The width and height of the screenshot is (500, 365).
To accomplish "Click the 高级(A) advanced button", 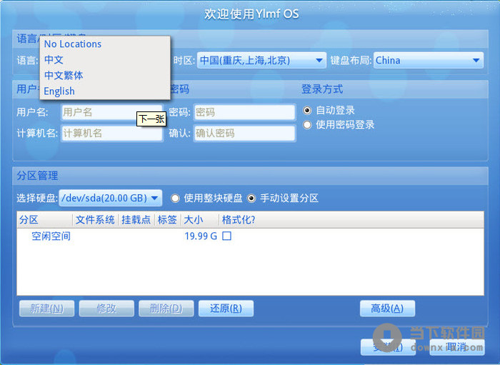I will (x=387, y=309).
